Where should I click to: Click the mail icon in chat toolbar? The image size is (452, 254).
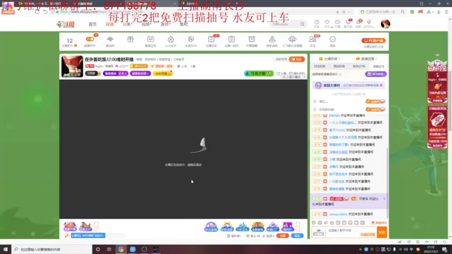pyautogui.click(x=320, y=222)
